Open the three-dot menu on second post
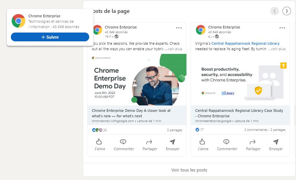The image size is (296, 180). (x=282, y=28)
